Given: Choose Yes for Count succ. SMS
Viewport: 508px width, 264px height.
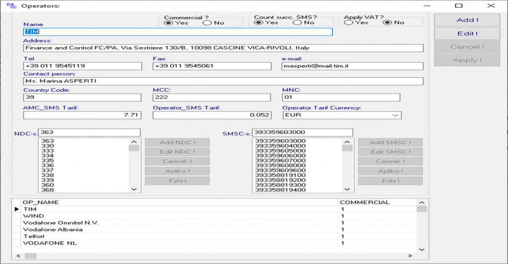Looking at the screenshot, I should tap(258, 23).
